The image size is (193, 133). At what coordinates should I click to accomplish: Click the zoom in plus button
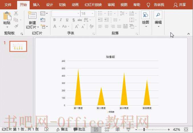(169, 129)
